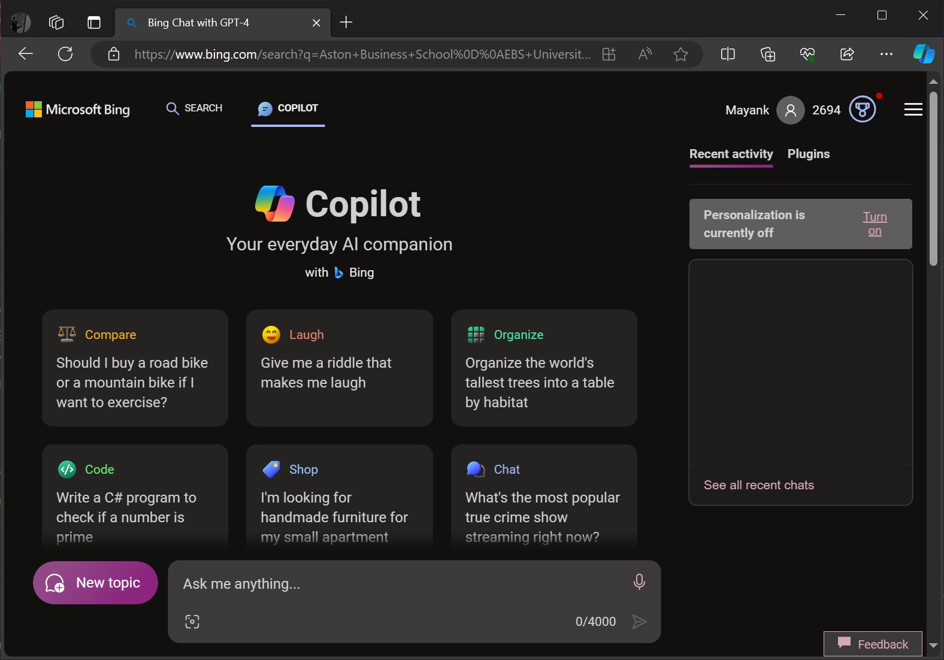The height and width of the screenshot is (660, 944).
Task: Start a New topic
Action: (x=95, y=583)
